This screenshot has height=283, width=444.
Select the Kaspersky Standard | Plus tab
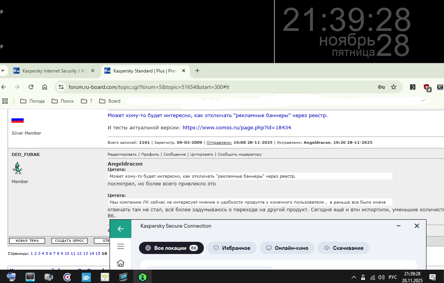[x=145, y=71]
